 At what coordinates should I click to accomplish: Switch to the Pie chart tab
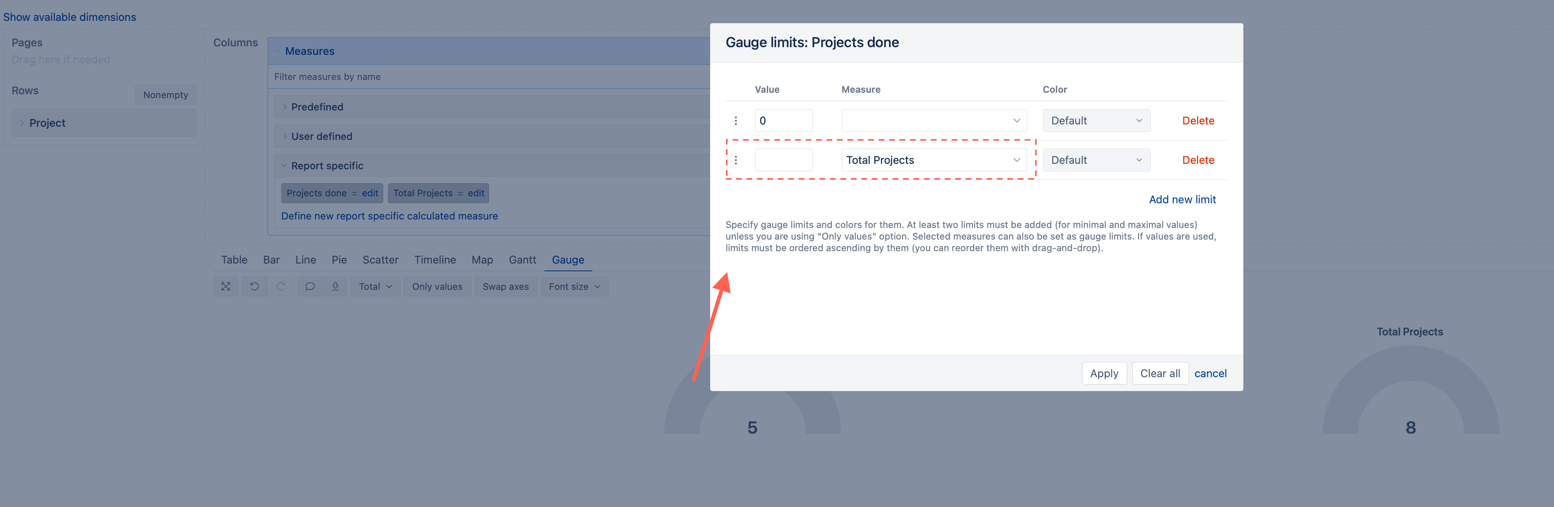(x=339, y=260)
